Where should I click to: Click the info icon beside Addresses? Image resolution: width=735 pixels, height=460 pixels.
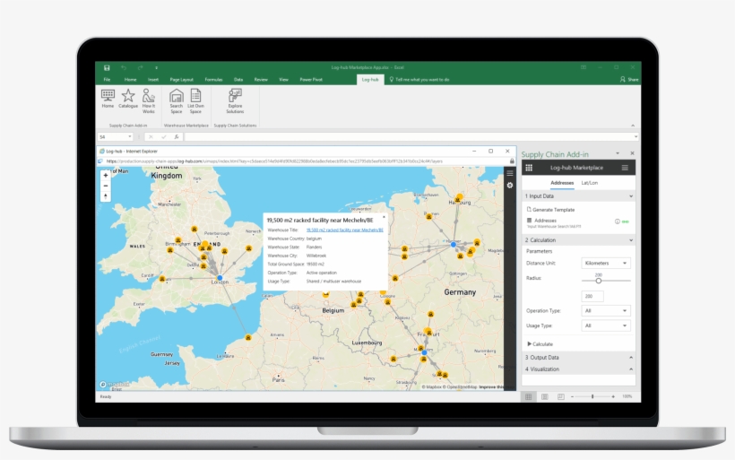(x=618, y=221)
